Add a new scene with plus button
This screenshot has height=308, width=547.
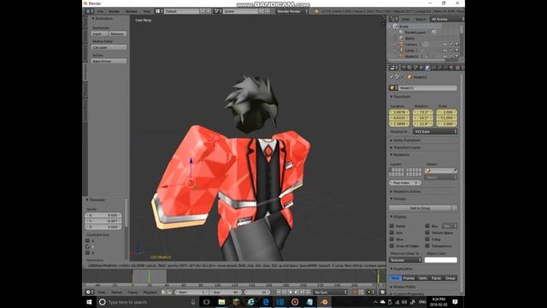coord(262,11)
